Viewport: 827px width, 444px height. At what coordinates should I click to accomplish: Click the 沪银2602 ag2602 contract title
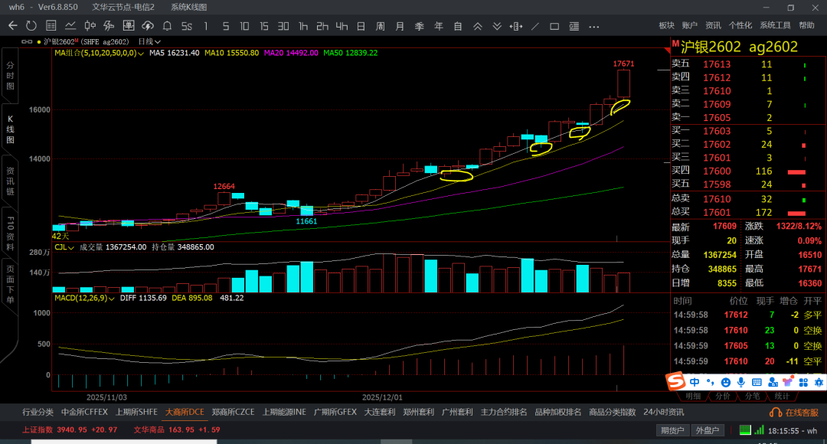click(739, 47)
